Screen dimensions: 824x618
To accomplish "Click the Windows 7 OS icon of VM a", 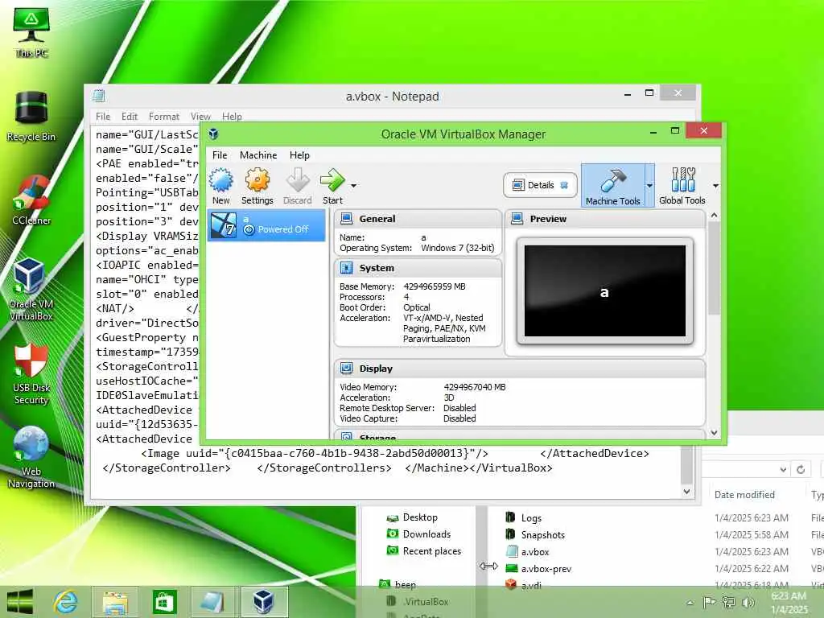I will (224, 225).
